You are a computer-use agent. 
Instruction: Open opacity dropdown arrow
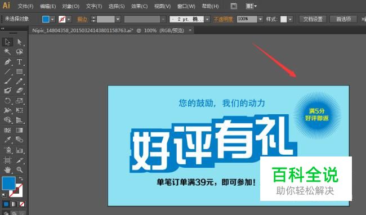(x=260, y=19)
